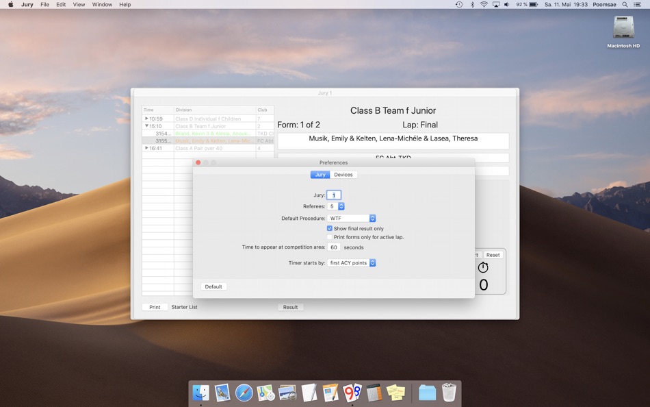The width and height of the screenshot is (650, 407).
Task: Click the Reset button near the timer
Action: (x=493, y=254)
